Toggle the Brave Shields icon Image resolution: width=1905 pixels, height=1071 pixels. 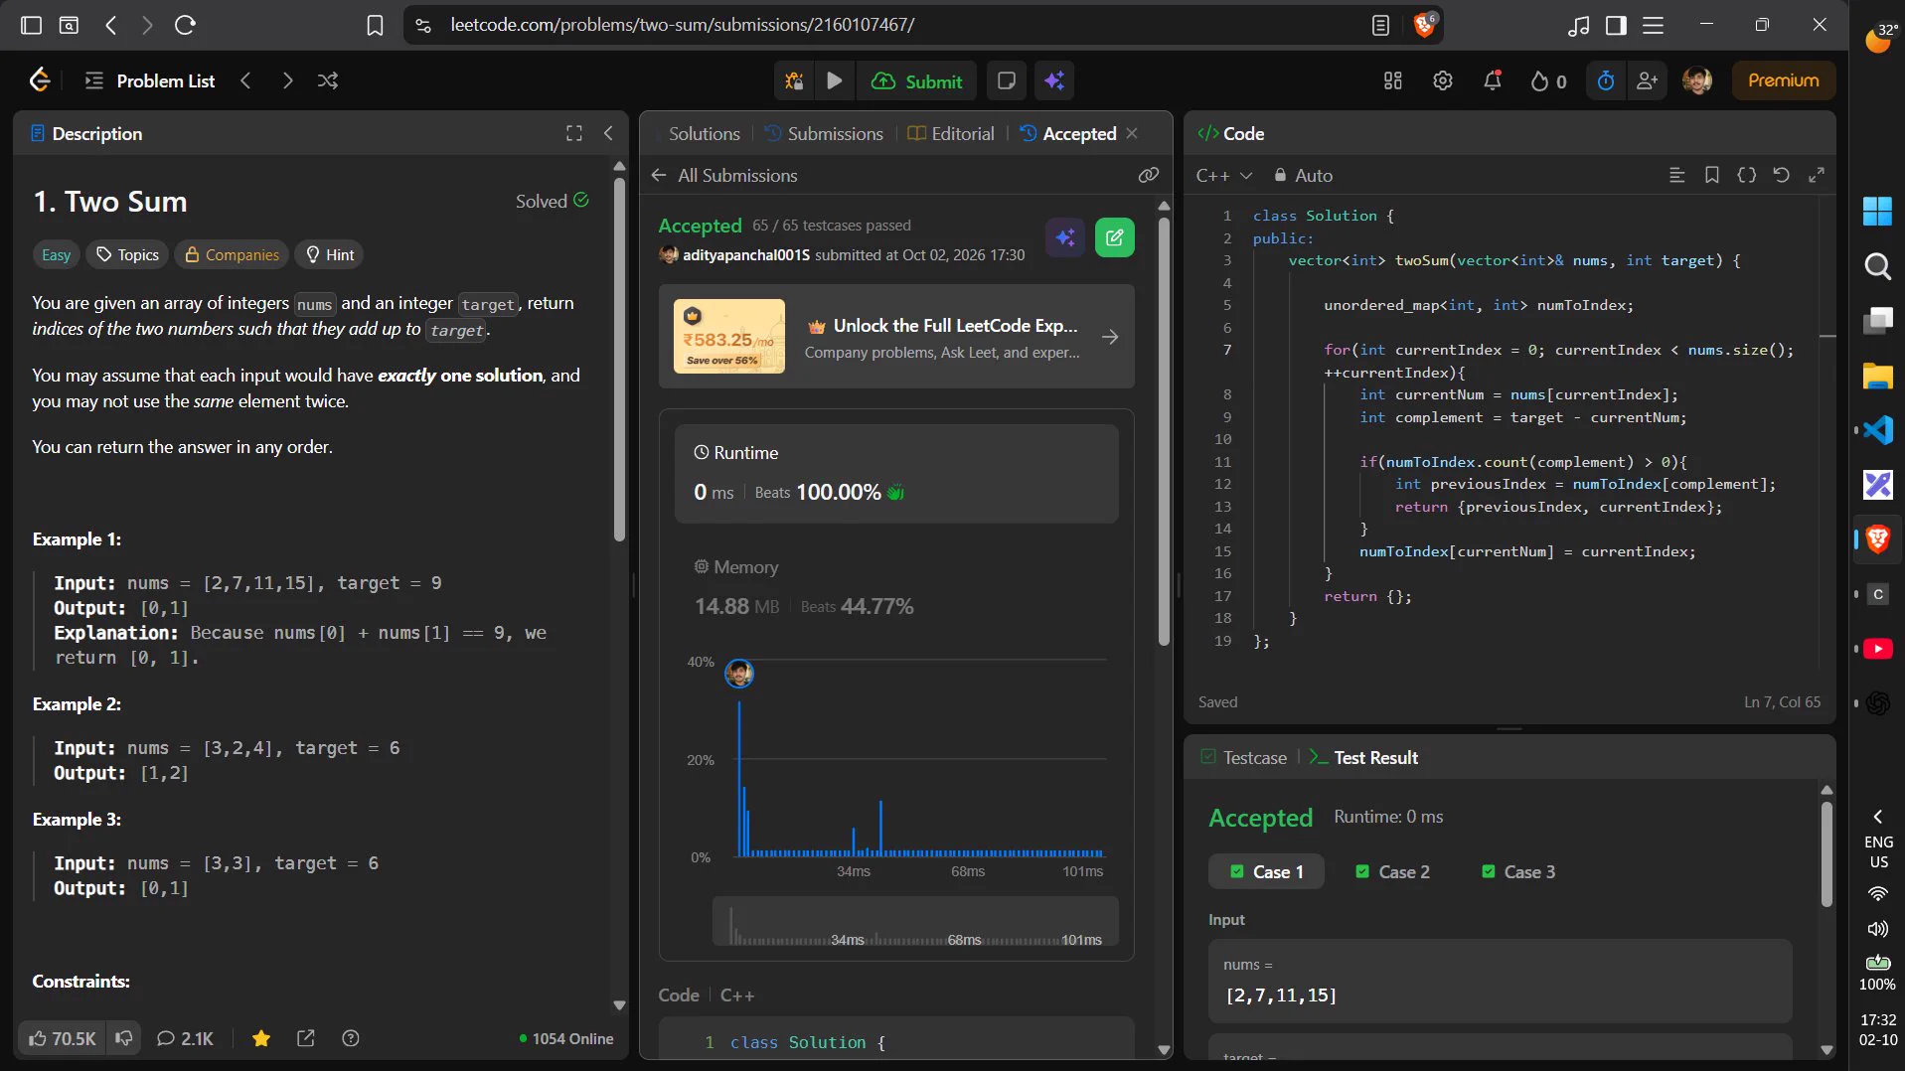pos(1425,25)
